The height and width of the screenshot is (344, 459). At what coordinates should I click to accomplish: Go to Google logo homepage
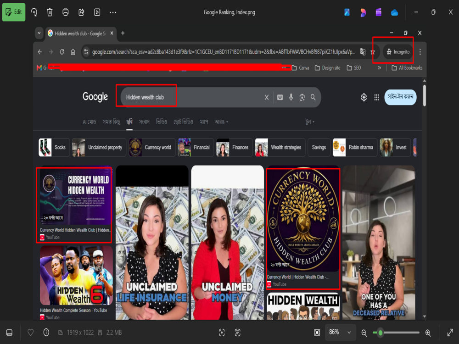(x=95, y=97)
